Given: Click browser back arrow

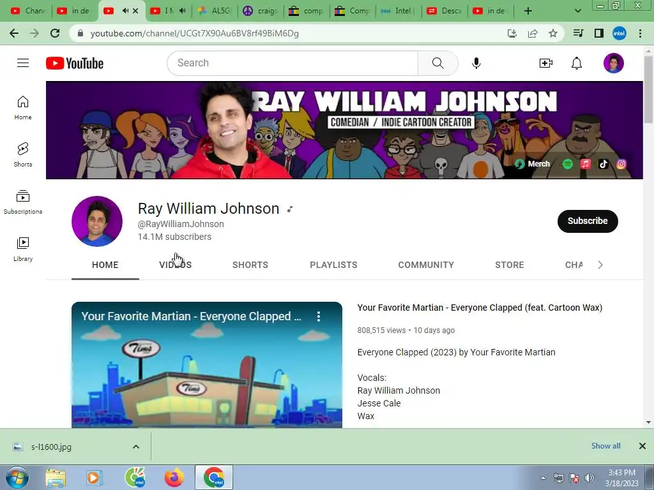Looking at the screenshot, I should [14, 33].
